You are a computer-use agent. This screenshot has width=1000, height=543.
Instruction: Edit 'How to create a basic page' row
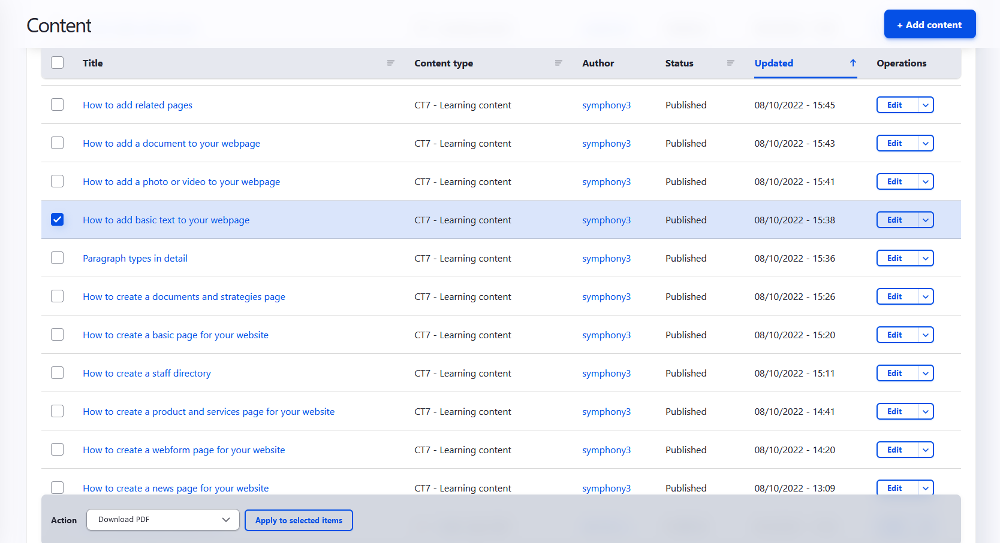897,335
